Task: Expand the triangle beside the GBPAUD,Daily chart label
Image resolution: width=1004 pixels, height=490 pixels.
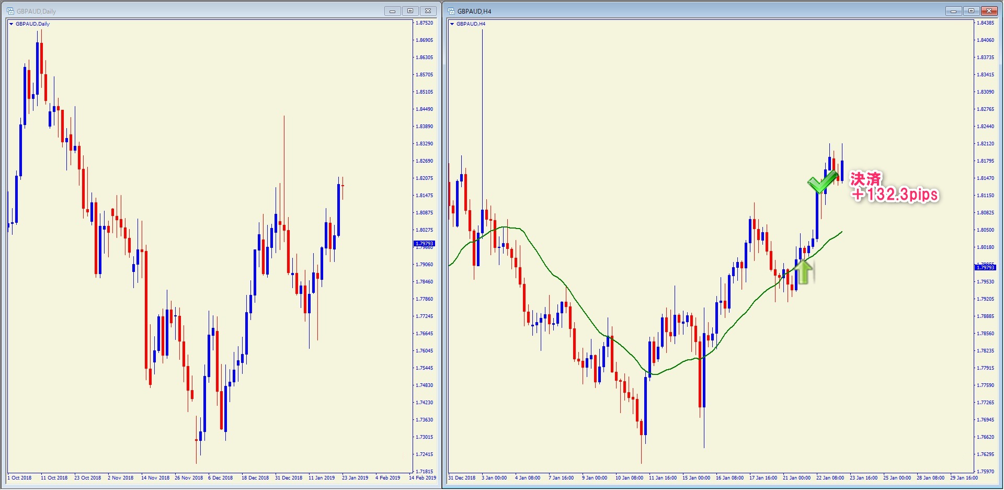Action: click(x=11, y=24)
